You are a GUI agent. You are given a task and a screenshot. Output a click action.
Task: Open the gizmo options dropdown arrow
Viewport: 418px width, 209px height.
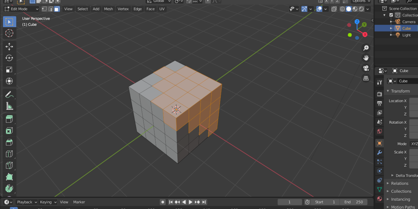coord(310,9)
